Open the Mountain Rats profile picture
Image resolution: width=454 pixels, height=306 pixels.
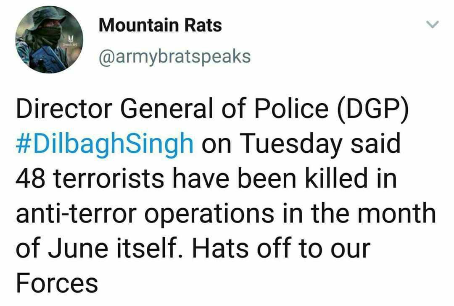pyautogui.click(x=49, y=39)
